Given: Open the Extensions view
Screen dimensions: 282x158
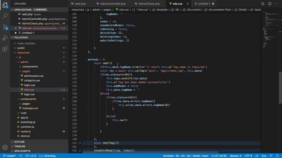Looking at the screenshot, I should click(x=5, y=49).
